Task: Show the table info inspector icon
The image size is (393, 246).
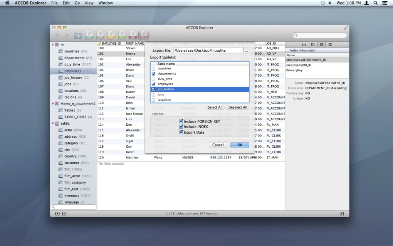Action: [304, 44]
